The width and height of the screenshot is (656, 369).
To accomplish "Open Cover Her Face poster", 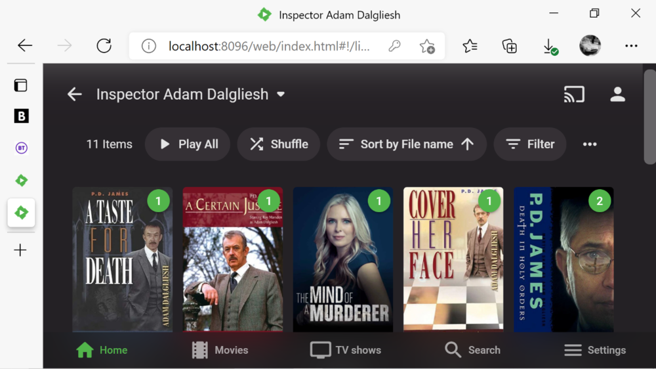I will [453, 260].
